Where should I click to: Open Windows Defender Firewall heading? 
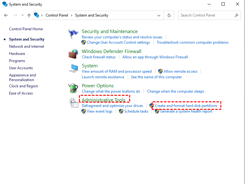pos(111,51)
